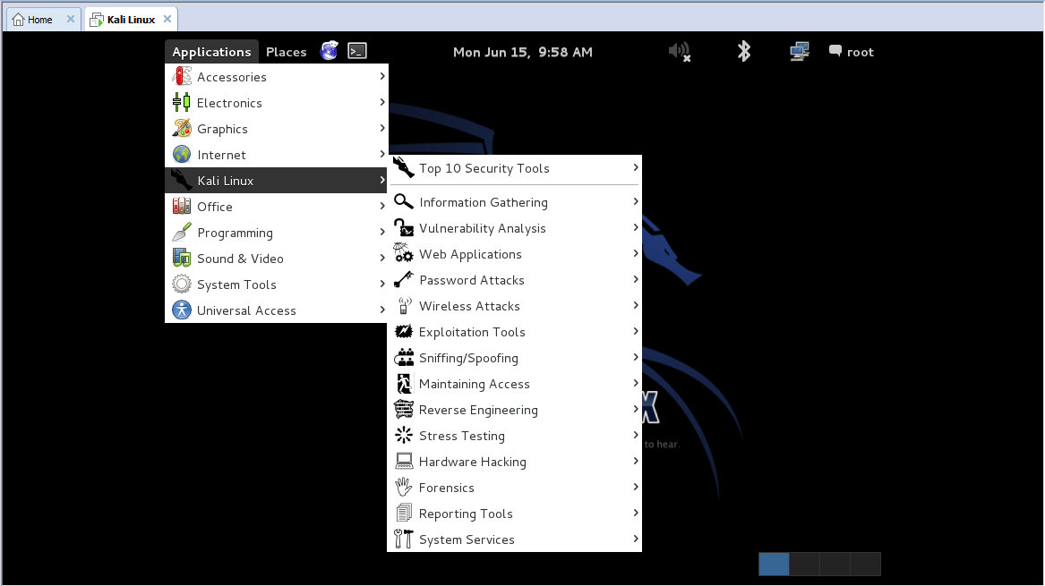Expand the System Services submenu arrow
Viewport: 1045px width, 586px height.
635,539
